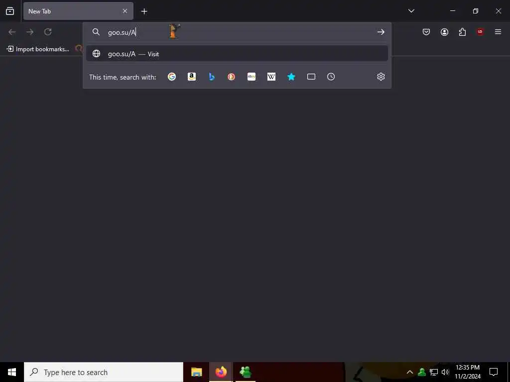Screen dimensions: 510x382
Task: Open the Extensions puzzle icon
Action: click(x=462, y=32)
